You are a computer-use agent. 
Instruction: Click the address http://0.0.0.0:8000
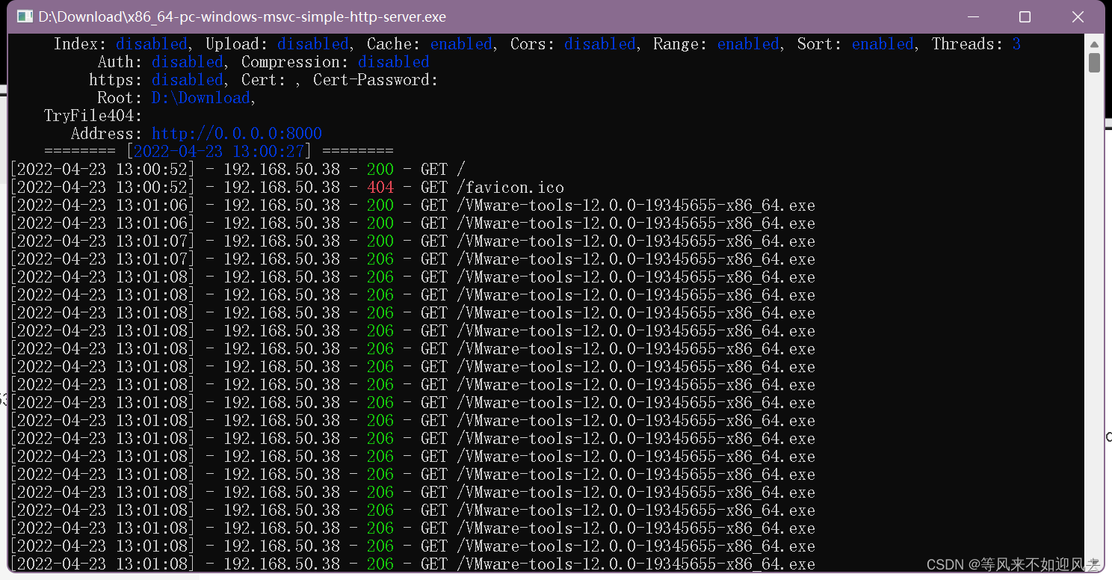[x=237, y=134]
